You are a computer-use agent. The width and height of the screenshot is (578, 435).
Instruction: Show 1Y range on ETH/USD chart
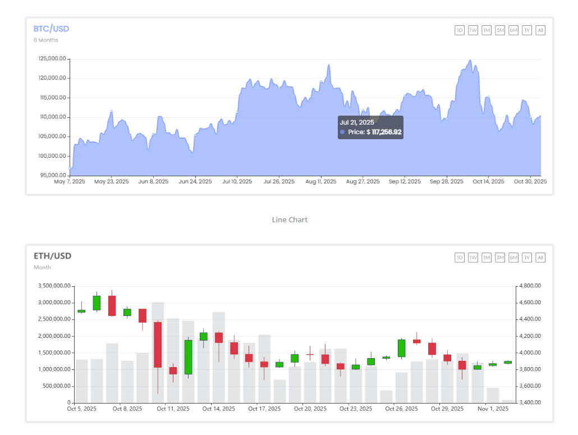click(527, 258)
